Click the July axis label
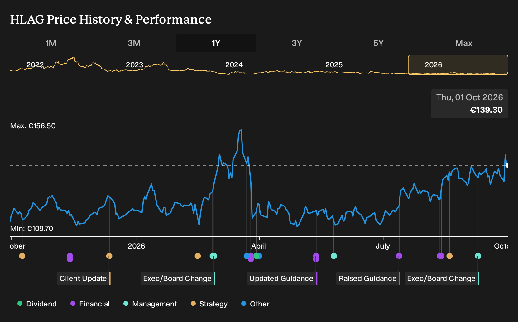 point(383,246)
